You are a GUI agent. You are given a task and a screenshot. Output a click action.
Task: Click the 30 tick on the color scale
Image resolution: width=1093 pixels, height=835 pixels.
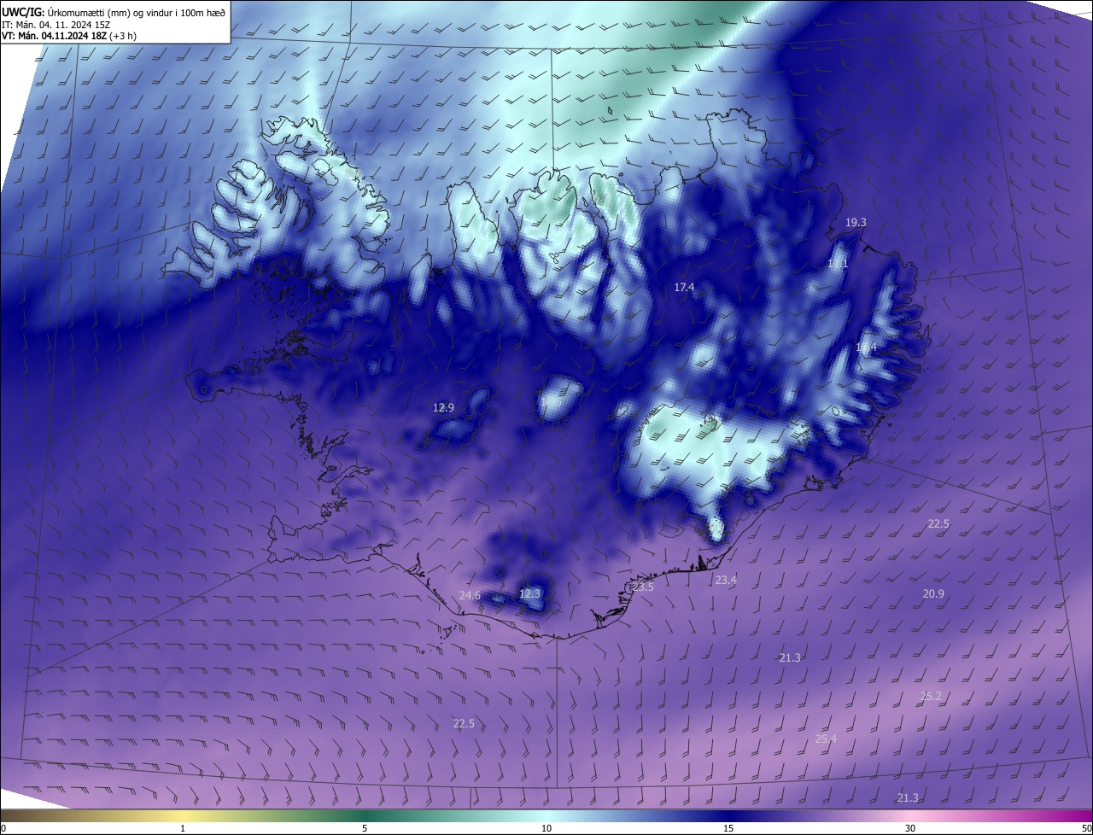[x=910, y=828]
